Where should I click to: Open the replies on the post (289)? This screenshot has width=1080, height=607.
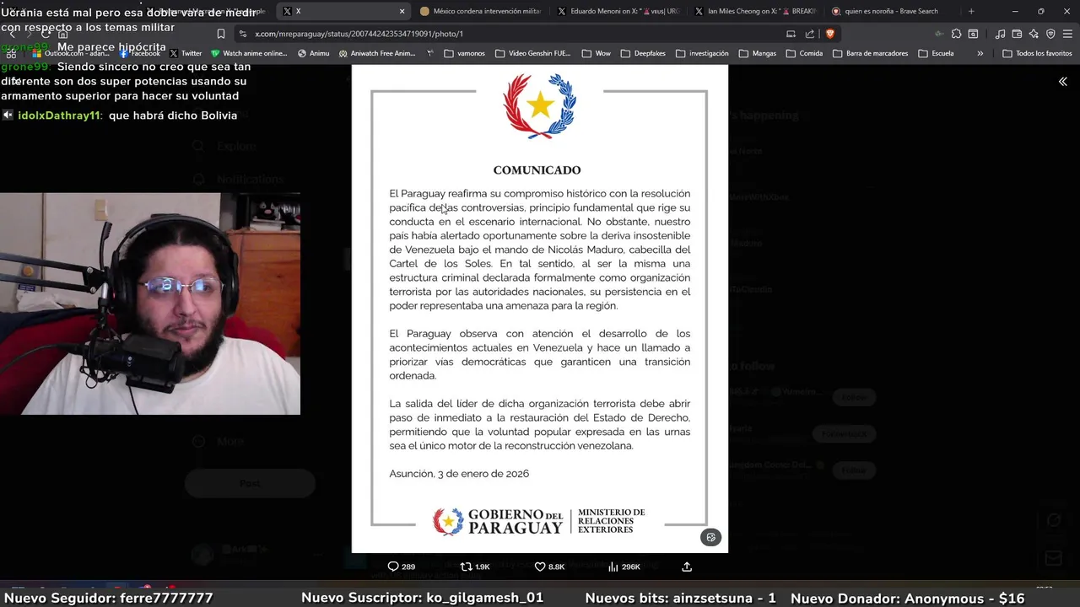click(401, 567)
